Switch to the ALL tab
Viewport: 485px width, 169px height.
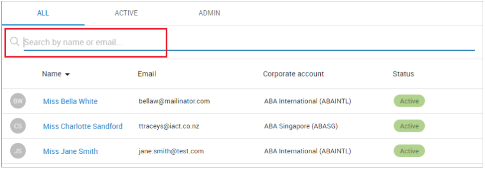pos(43,13)
